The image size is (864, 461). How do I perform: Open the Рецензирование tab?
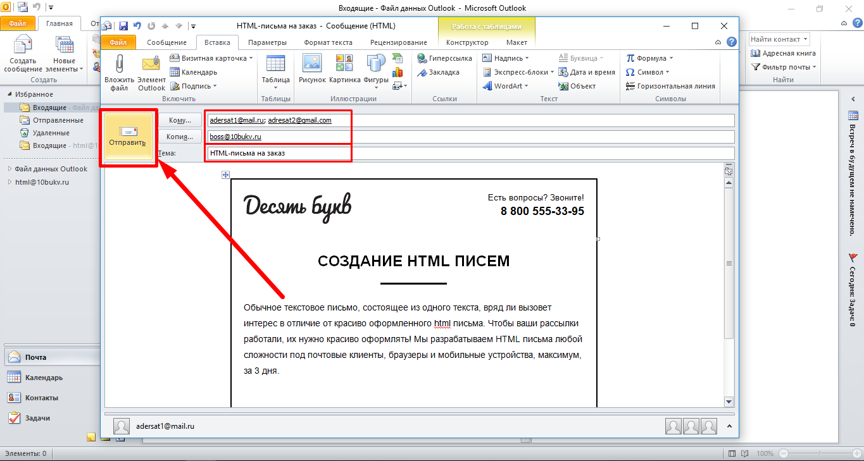[399, 42]
